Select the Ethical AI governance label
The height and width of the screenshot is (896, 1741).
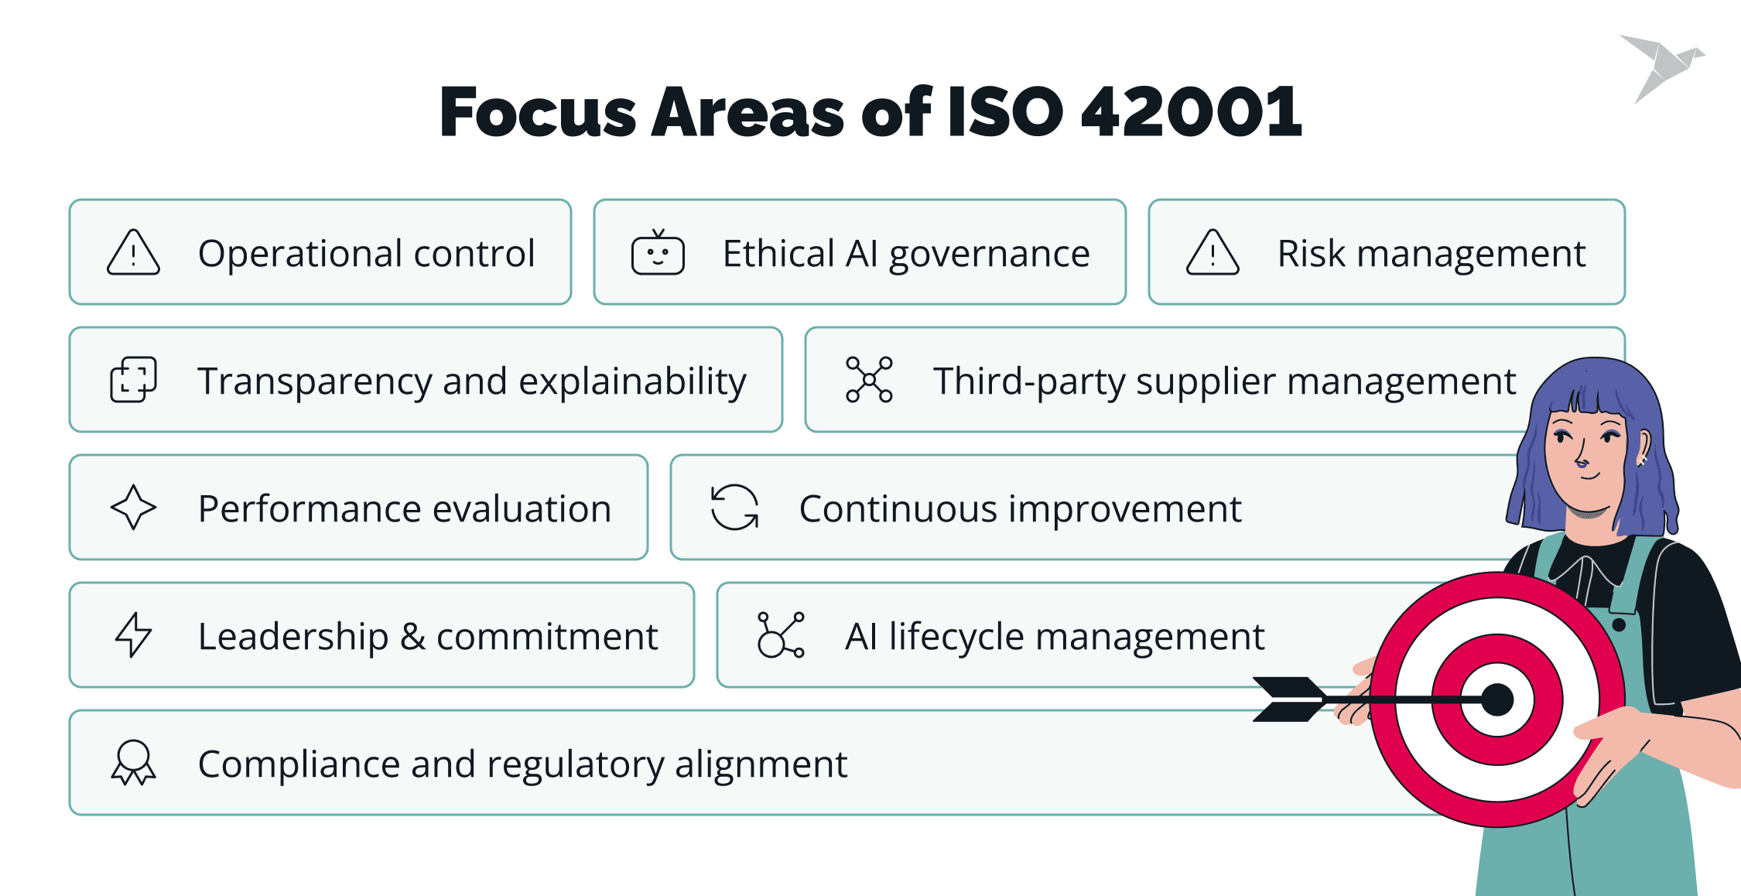pos(906,253)
